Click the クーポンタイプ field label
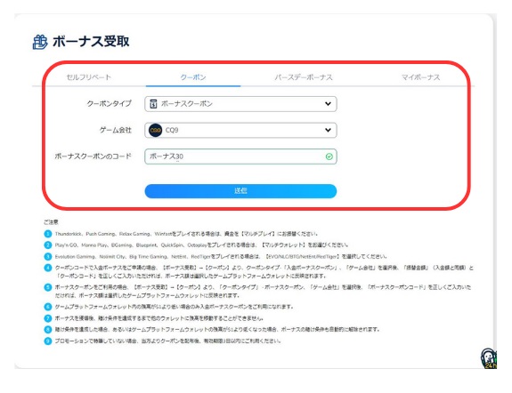 point(109,104)
